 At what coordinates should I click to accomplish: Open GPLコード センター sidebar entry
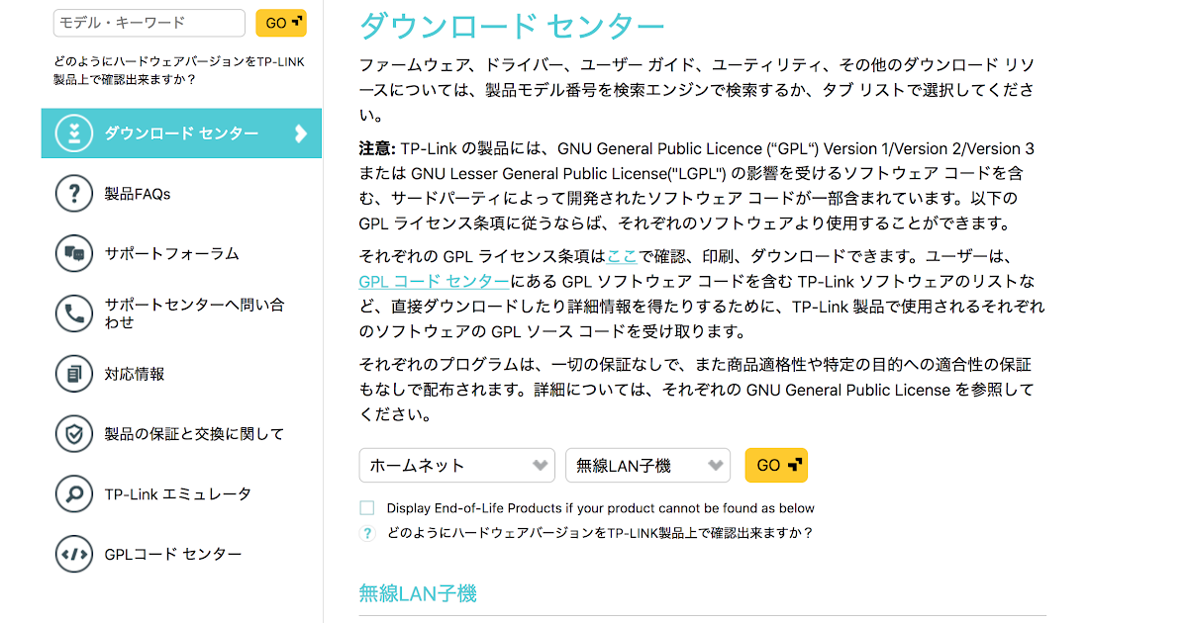tap(173, 554)
